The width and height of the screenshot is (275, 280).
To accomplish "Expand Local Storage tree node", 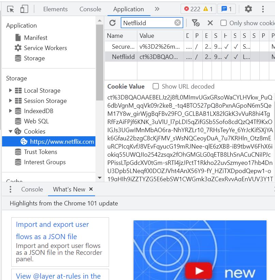I will coord(11,91).
